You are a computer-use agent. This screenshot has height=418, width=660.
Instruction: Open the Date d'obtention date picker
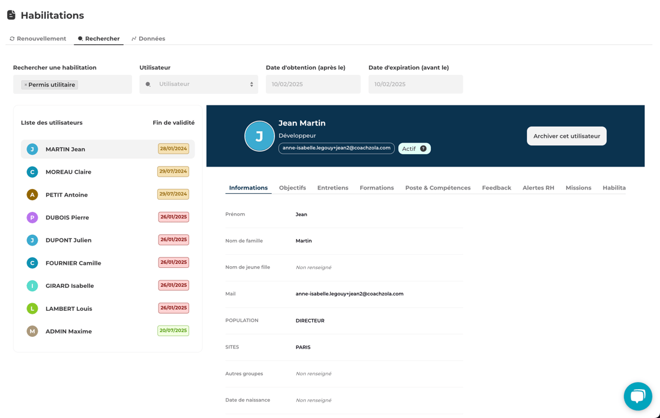point(313,84)
